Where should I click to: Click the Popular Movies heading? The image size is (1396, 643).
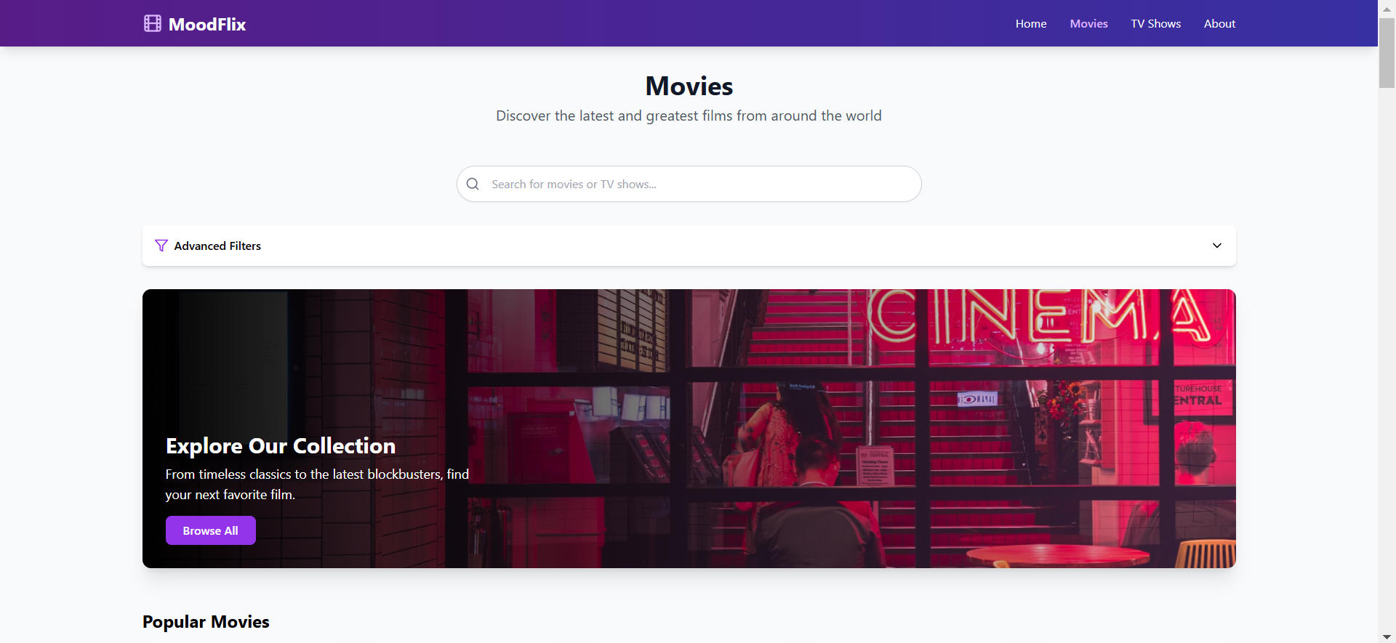[x=206, y=622]
